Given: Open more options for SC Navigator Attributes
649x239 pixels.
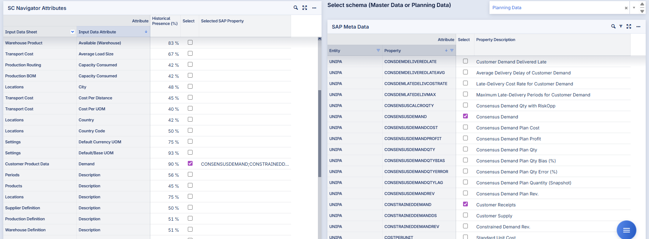Looking at the screenshot, I should tap(314, 8).
